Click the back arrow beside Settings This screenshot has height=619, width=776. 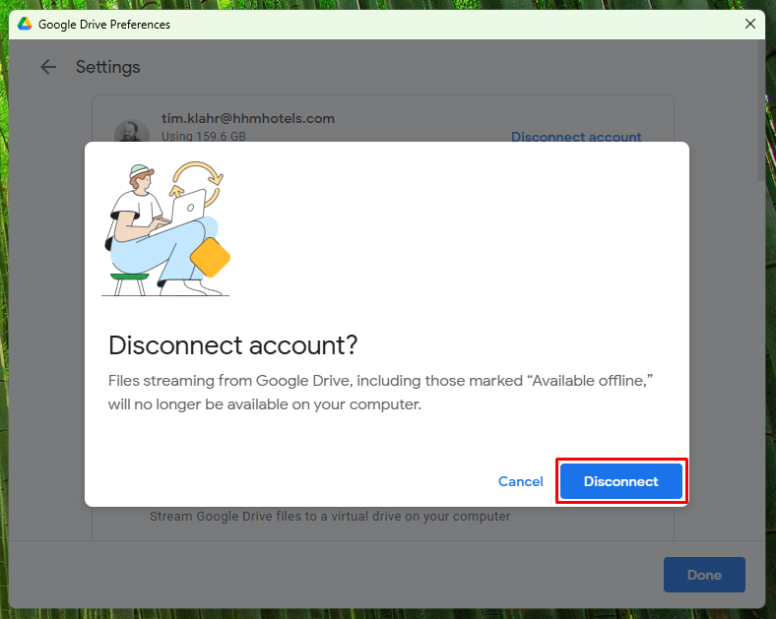pos(48,67)
